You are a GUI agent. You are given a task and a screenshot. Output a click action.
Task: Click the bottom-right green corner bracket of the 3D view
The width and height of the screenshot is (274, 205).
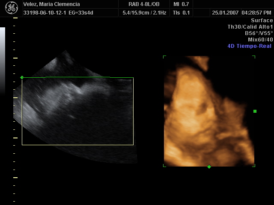[254, 165]
